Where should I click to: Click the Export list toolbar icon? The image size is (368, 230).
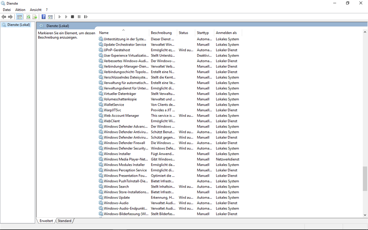coord(35,17)
